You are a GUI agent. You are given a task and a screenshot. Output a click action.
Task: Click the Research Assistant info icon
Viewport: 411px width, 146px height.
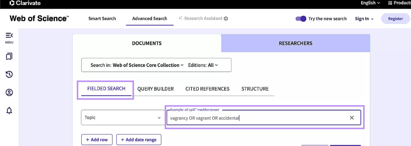coord(226,18)
